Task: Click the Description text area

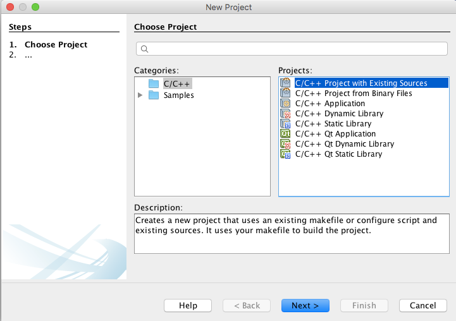Action: pyautogui.click(x=292, y=234)
